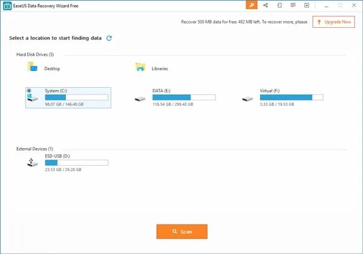Click the Virtual (F:) drive icon
Viewport: 363px width, 254px height.
tap(247, 99)
